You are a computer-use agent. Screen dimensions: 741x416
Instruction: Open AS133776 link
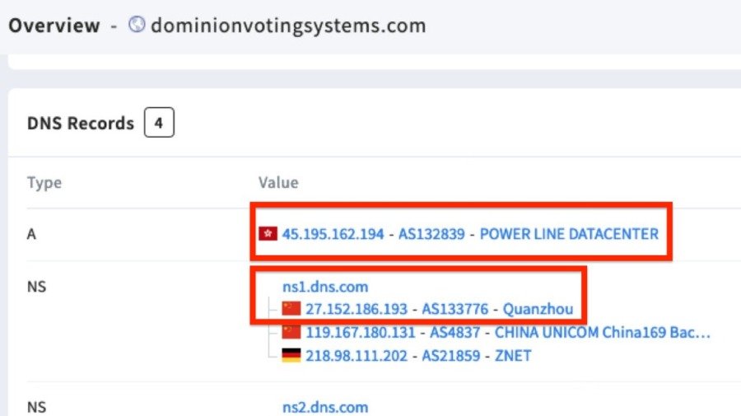point(454,309)
